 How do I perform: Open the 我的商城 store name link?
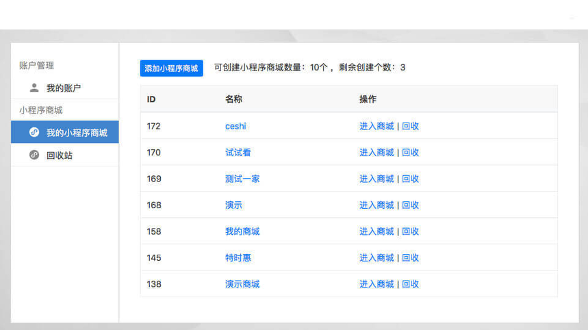click(x=242, y=231)
